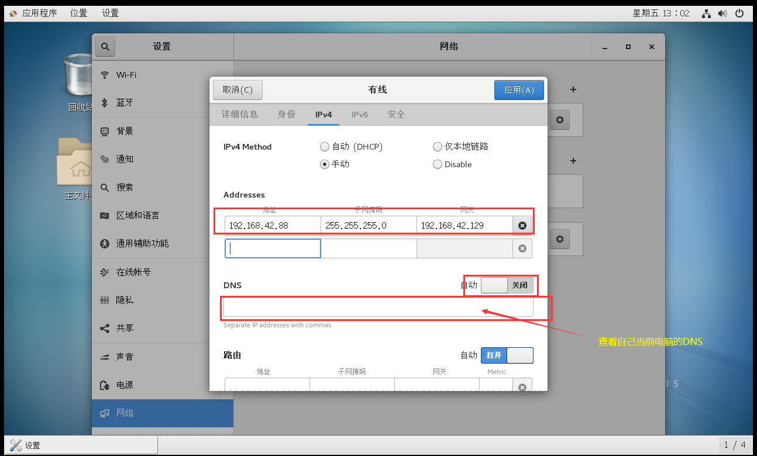Screen dimensions: 757x456
Task: Click the volume icon in the top bar
Action: click(x=723, y=13)
